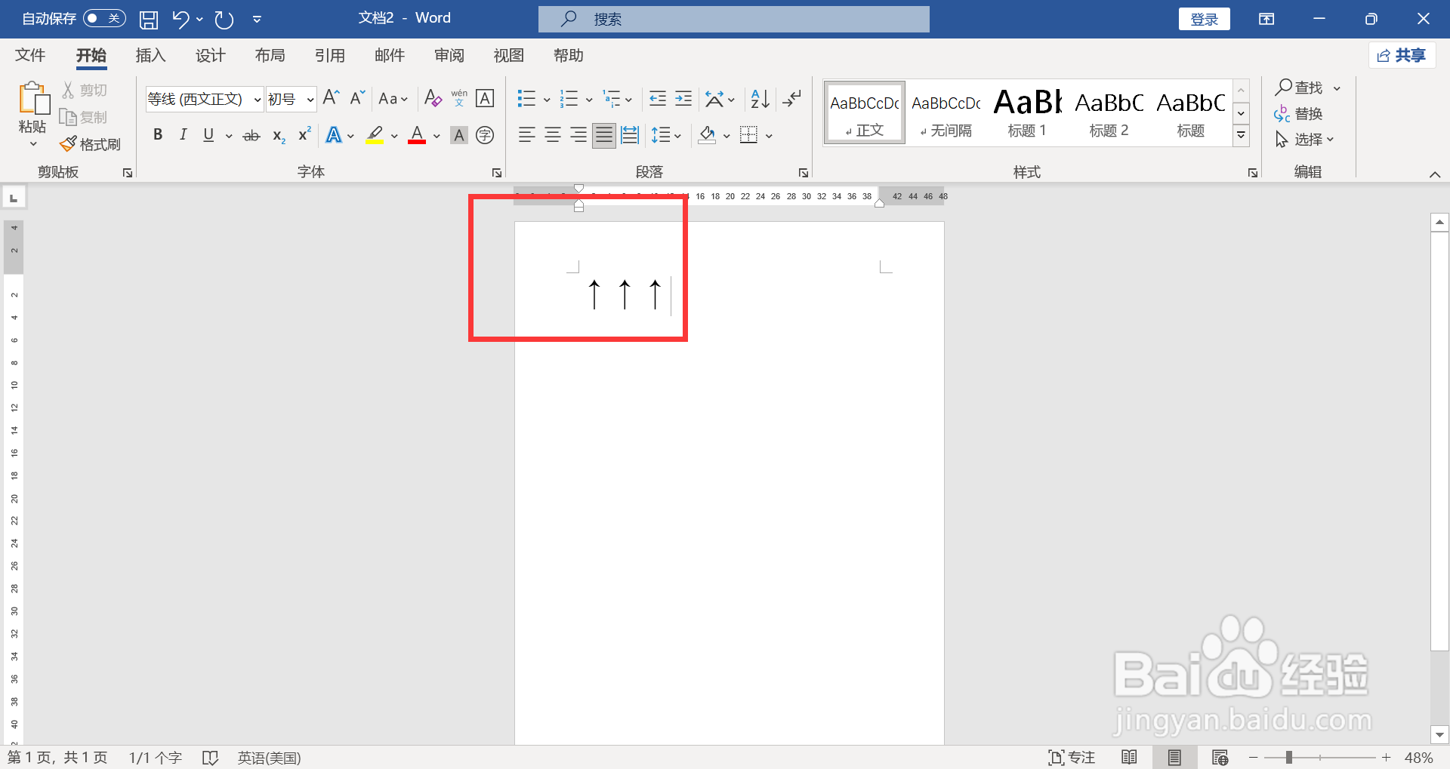Sort text A-Z icon
1450x769 pixels.
point(760,98)
